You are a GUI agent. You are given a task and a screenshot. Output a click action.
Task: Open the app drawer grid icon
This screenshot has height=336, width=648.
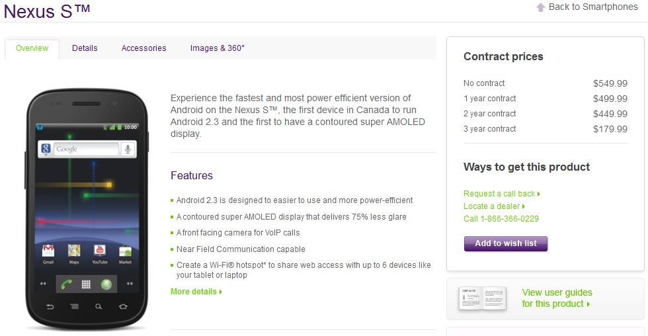(85, 284)
